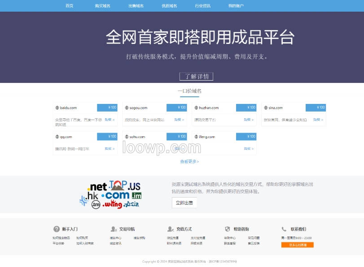Click the user icon next to 交易导航

[x=114, y=229]
